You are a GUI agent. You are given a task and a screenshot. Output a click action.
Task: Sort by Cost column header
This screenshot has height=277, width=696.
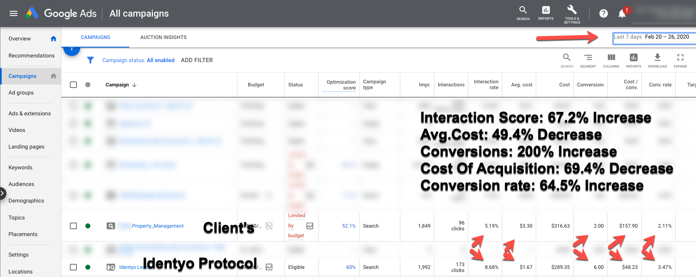(564, 85)
